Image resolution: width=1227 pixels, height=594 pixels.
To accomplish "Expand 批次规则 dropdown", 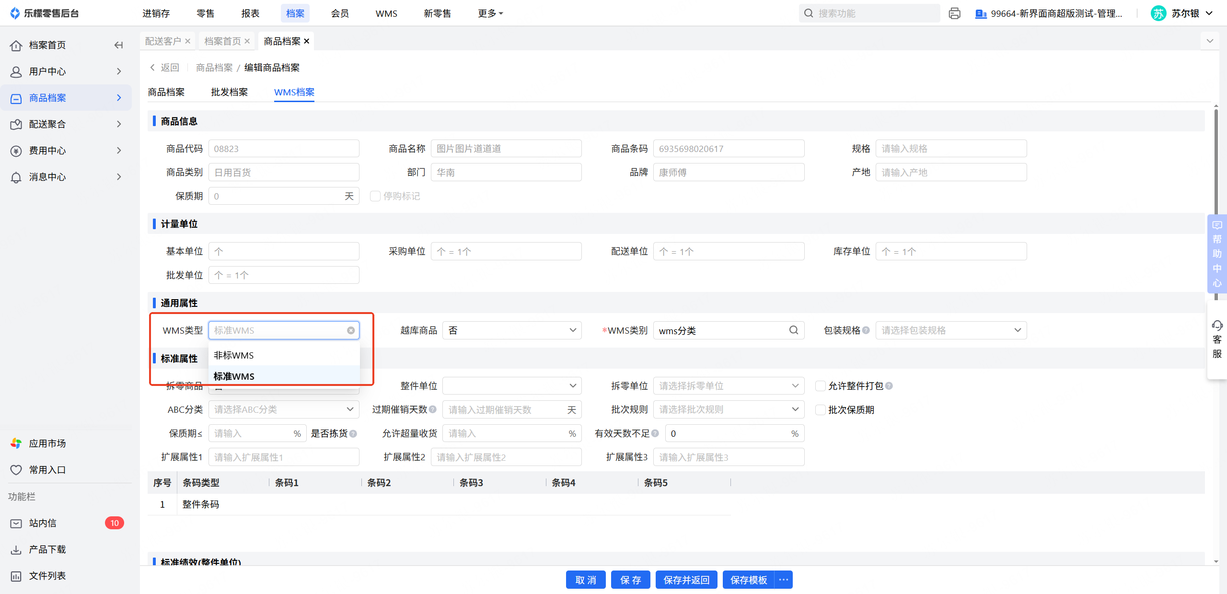I will [x=729, y=410].
